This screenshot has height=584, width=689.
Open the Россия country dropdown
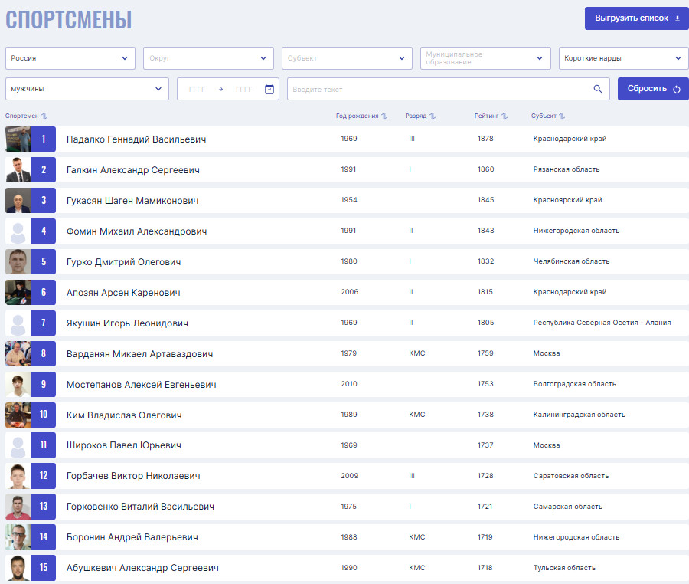pyautogui.click(x=70, y=58)
